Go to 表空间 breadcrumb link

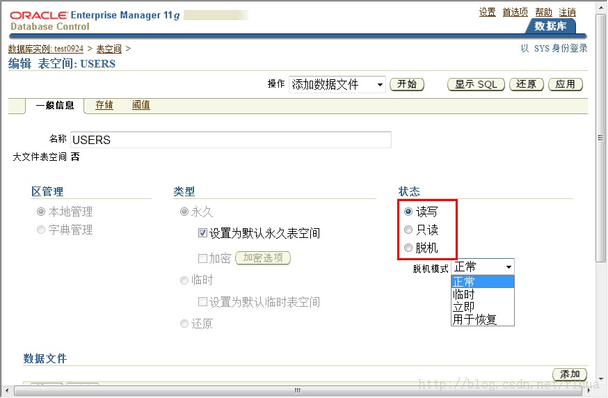(x=109, y=49)
